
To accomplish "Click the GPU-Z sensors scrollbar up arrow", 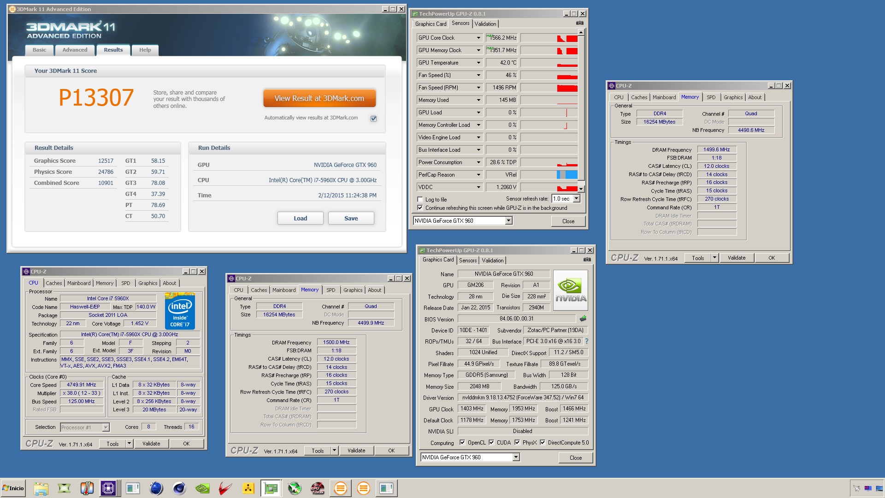I will coord(581,32).
